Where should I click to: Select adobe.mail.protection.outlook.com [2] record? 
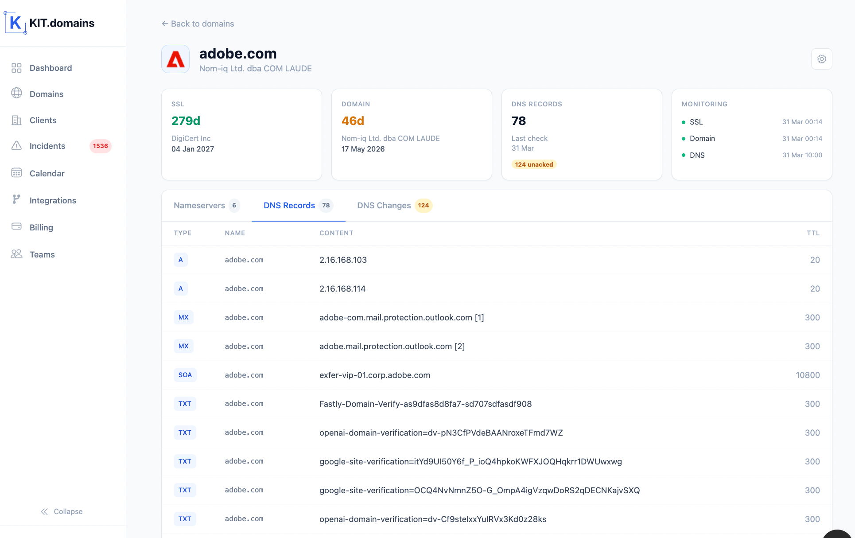[392, 346]
